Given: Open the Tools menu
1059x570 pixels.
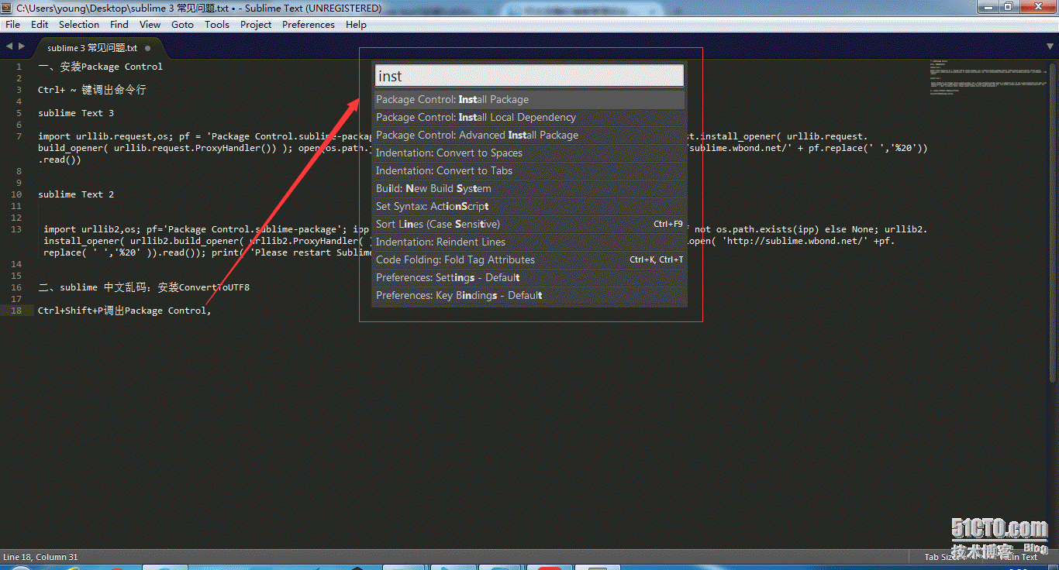Looking at the screenshot, I should (x=217, y=24).
